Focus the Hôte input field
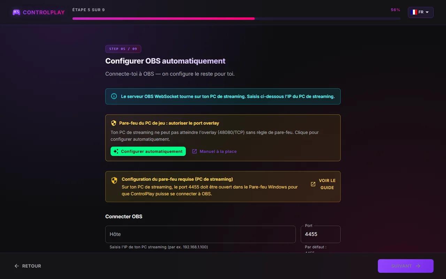Screen dimensions: 446x279 point(200,234)
